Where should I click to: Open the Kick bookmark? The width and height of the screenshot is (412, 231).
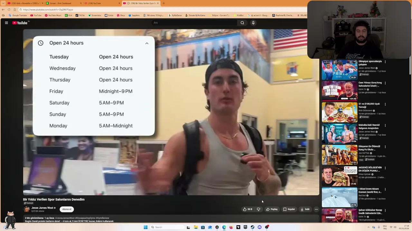[69, 15]
